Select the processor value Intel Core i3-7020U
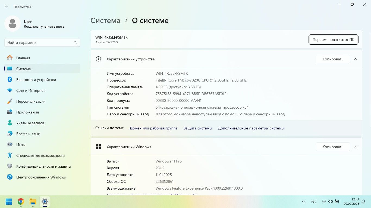Image resolution: width=371 pixels, height=208 pixels. coord(201,80)
